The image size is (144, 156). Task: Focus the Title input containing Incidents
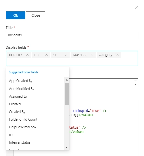[72, 35]
